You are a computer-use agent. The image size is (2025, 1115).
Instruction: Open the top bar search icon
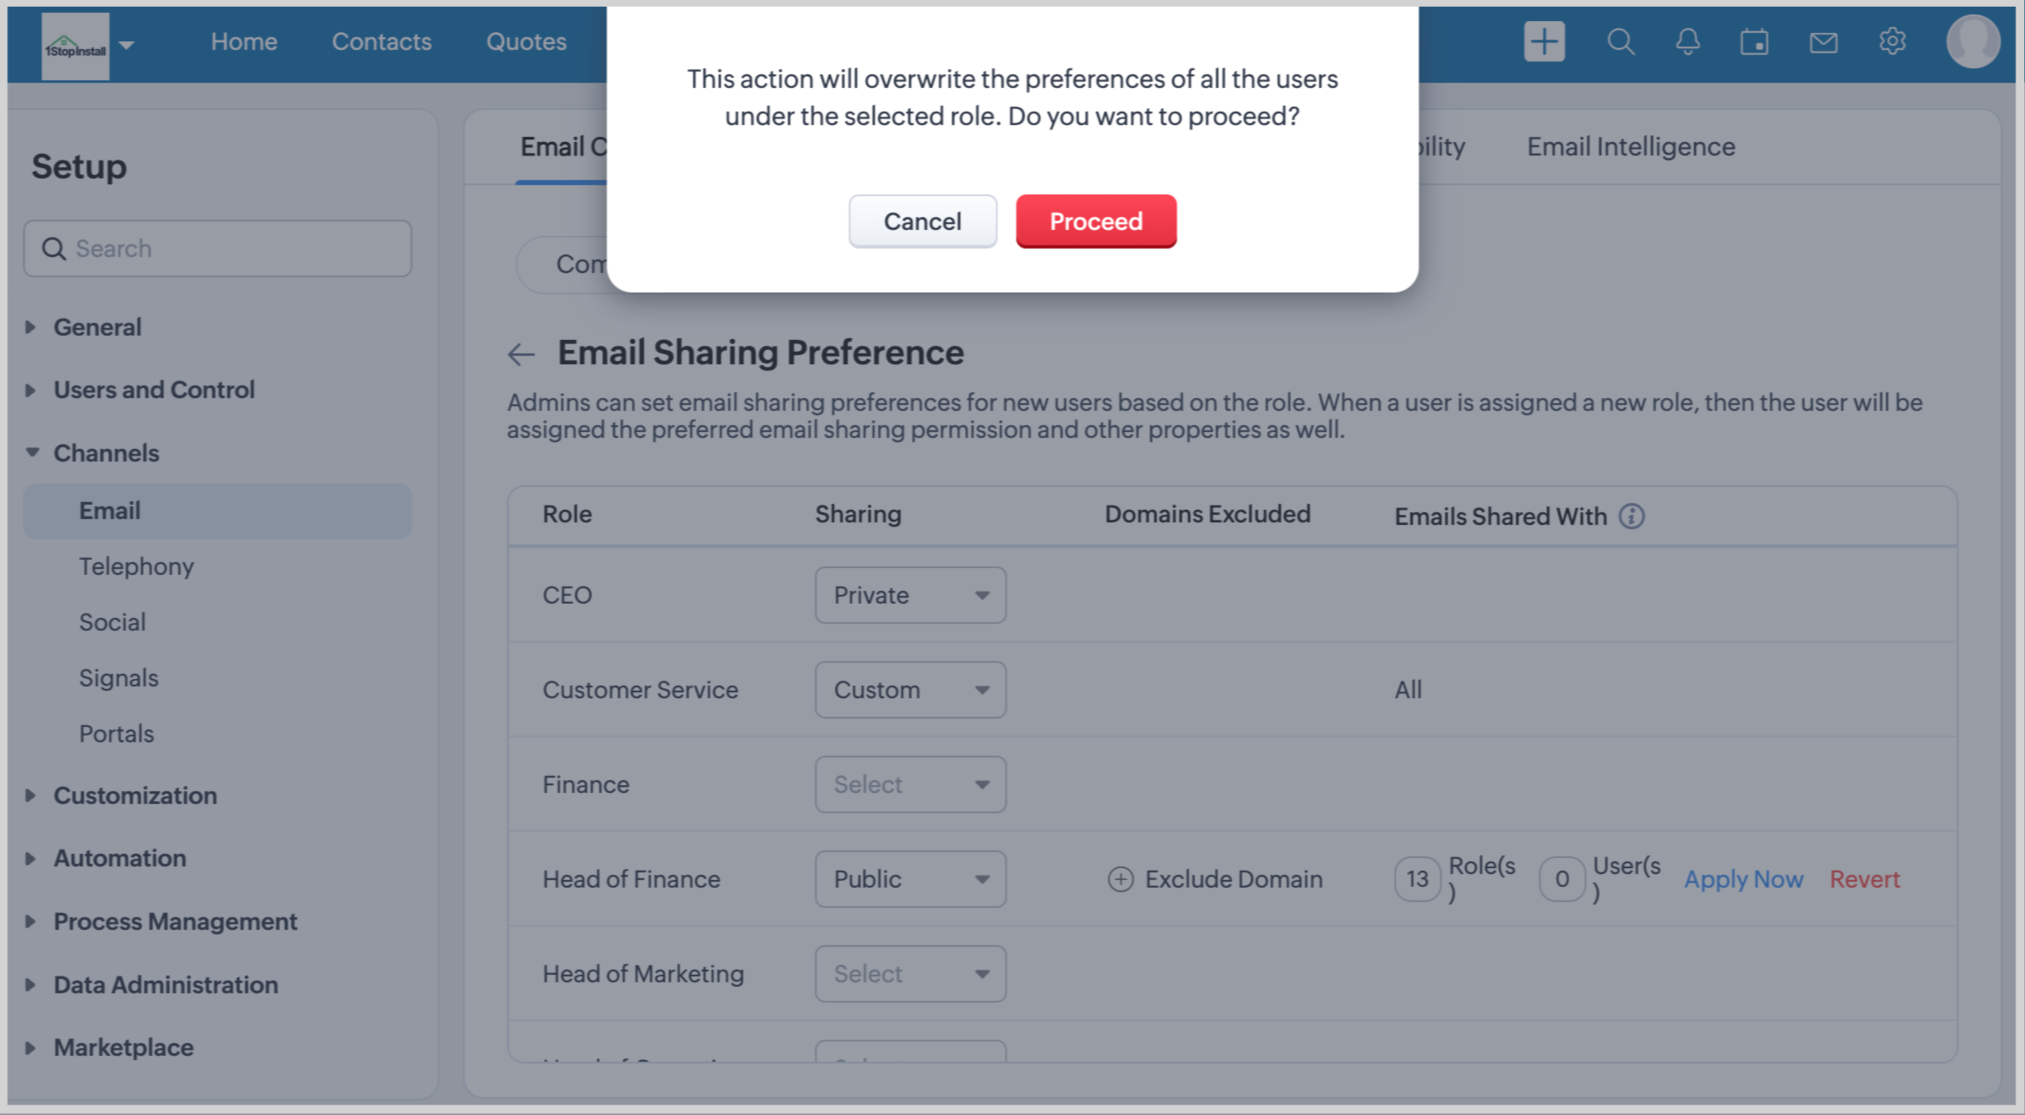click(1620, 41)
